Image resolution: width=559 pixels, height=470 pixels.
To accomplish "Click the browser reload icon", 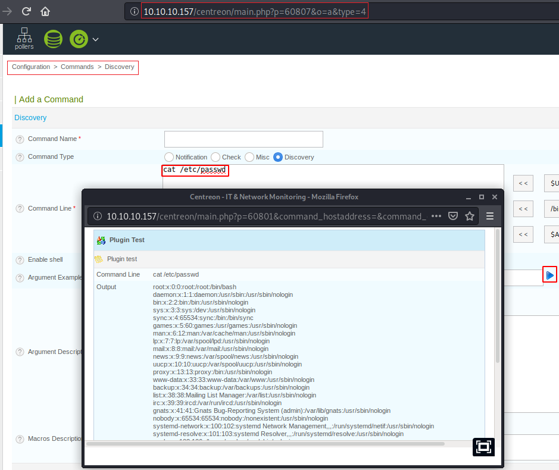I will pyautogui.click(x=26, y=11).
